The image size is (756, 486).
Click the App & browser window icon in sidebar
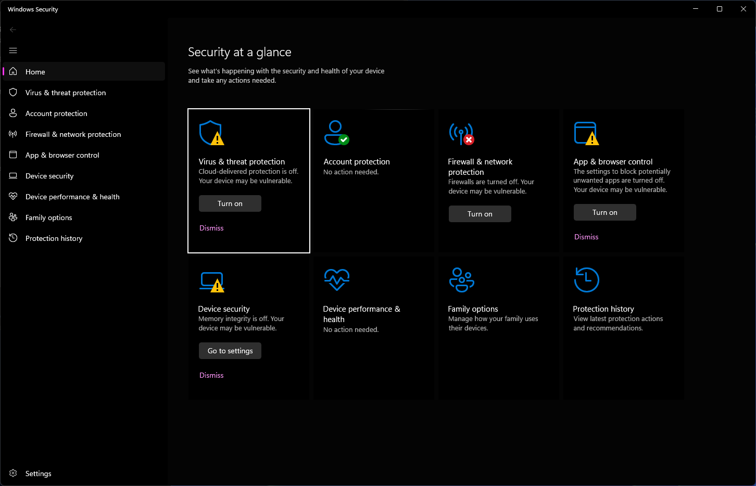coord(13,155)
